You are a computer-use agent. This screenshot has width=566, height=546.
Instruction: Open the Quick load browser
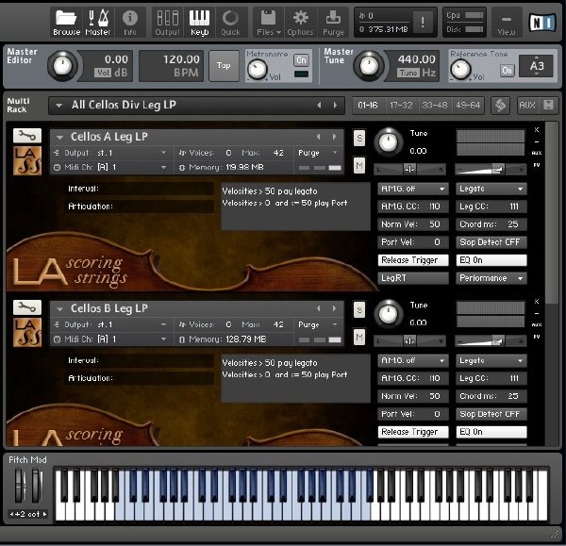click(230, 23)
